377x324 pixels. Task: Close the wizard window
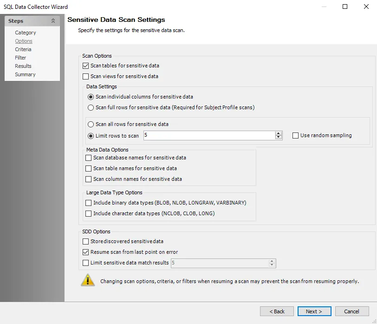tap(366, 7)
